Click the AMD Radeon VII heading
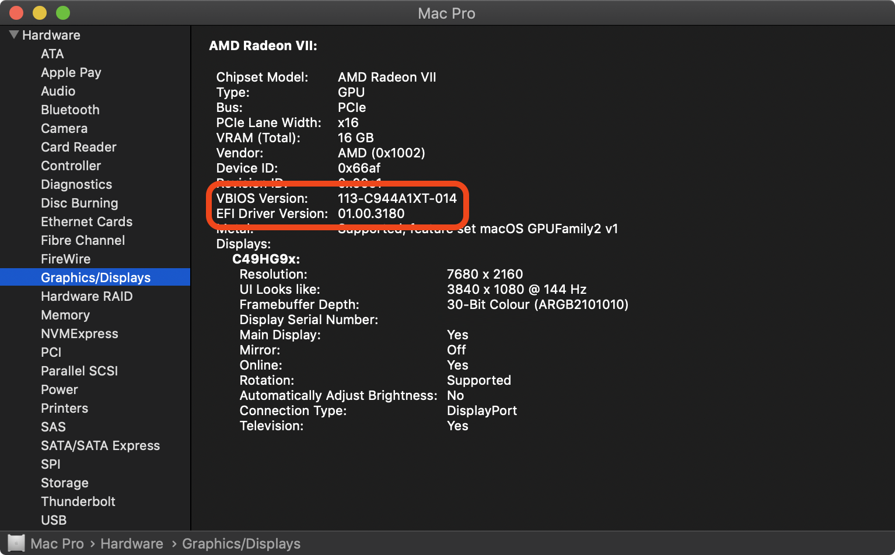The height and width of the screenshot is (555, 895). point(263,45)
